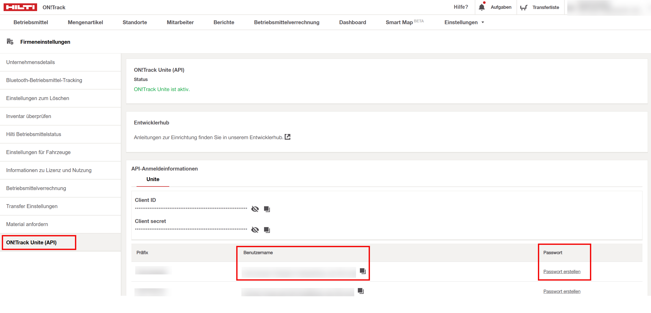Select Transfer Einstellungen in sidebar
The width and height of the screenshot is (651, 313).
(x=32, y=206)
